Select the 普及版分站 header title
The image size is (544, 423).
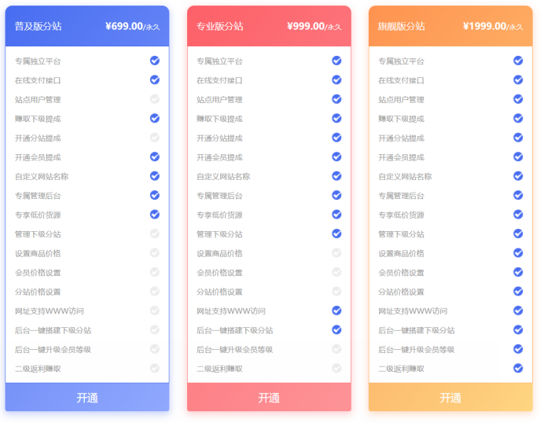point(38,26)
